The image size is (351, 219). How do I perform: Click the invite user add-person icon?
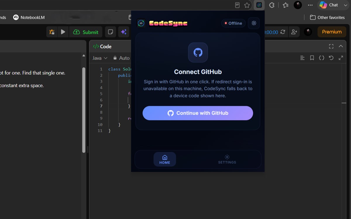[294, 32]
